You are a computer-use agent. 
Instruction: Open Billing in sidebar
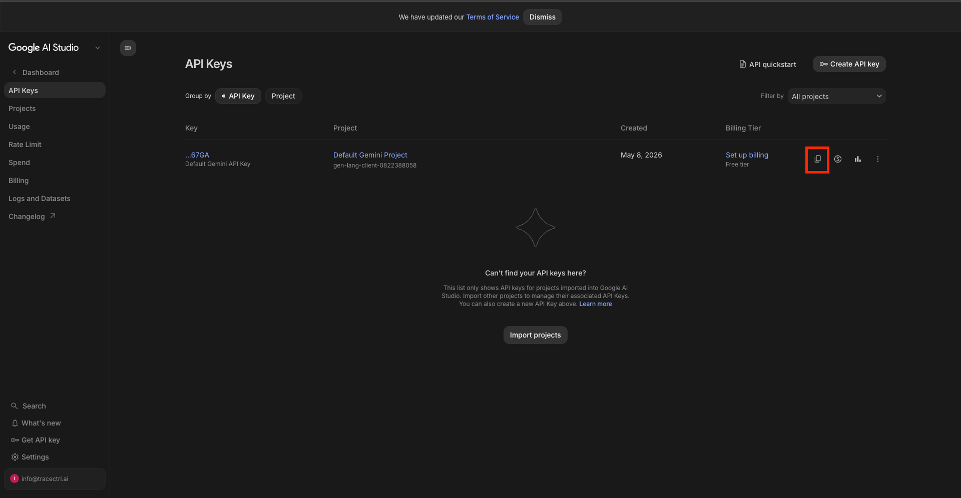(55, 180)
